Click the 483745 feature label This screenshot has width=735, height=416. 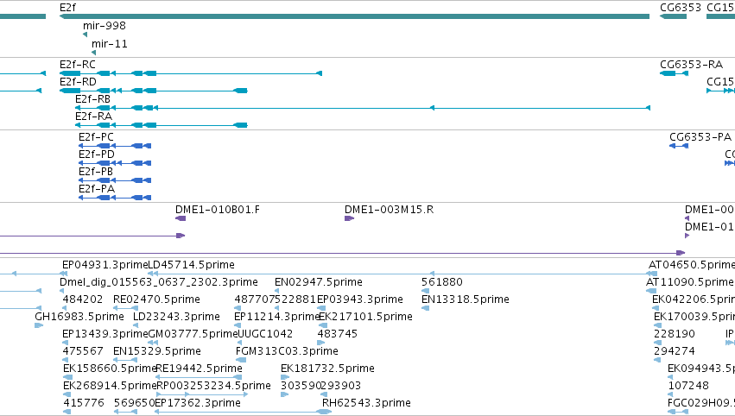point(338,334)
